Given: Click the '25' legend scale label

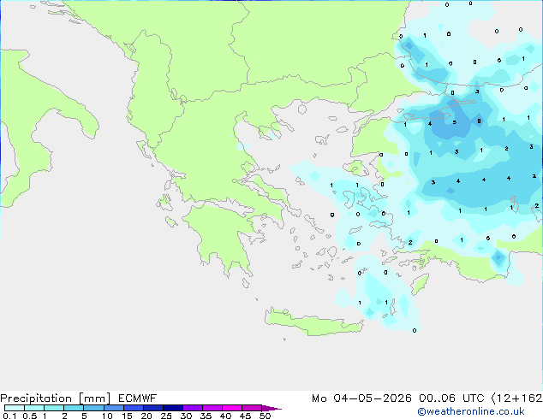Looking at the screenshot, I should 166,416.
